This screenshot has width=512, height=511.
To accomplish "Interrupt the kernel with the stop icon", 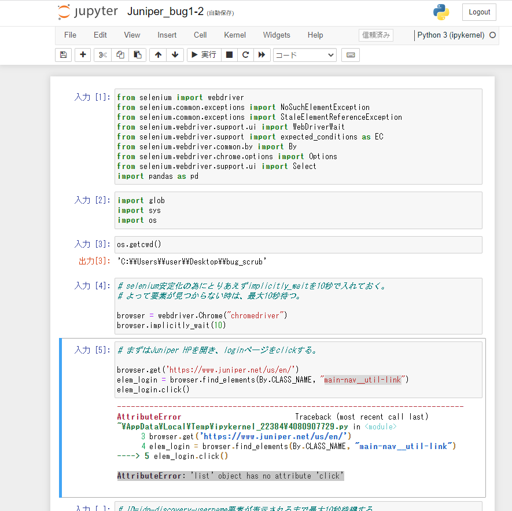I will 229,55.
